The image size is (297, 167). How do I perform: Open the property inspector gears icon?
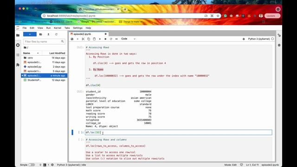[x=279, y=35]
